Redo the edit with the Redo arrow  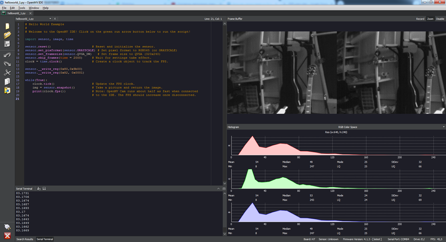[7, 64]
